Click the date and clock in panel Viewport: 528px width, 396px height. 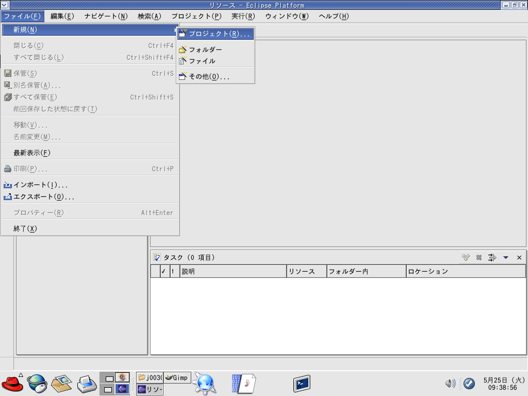504,384
